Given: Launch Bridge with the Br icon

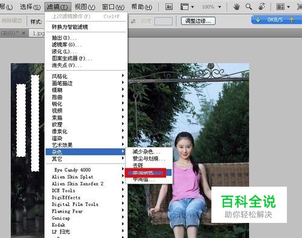Looking at the screenshot, I should pos(169,7).
